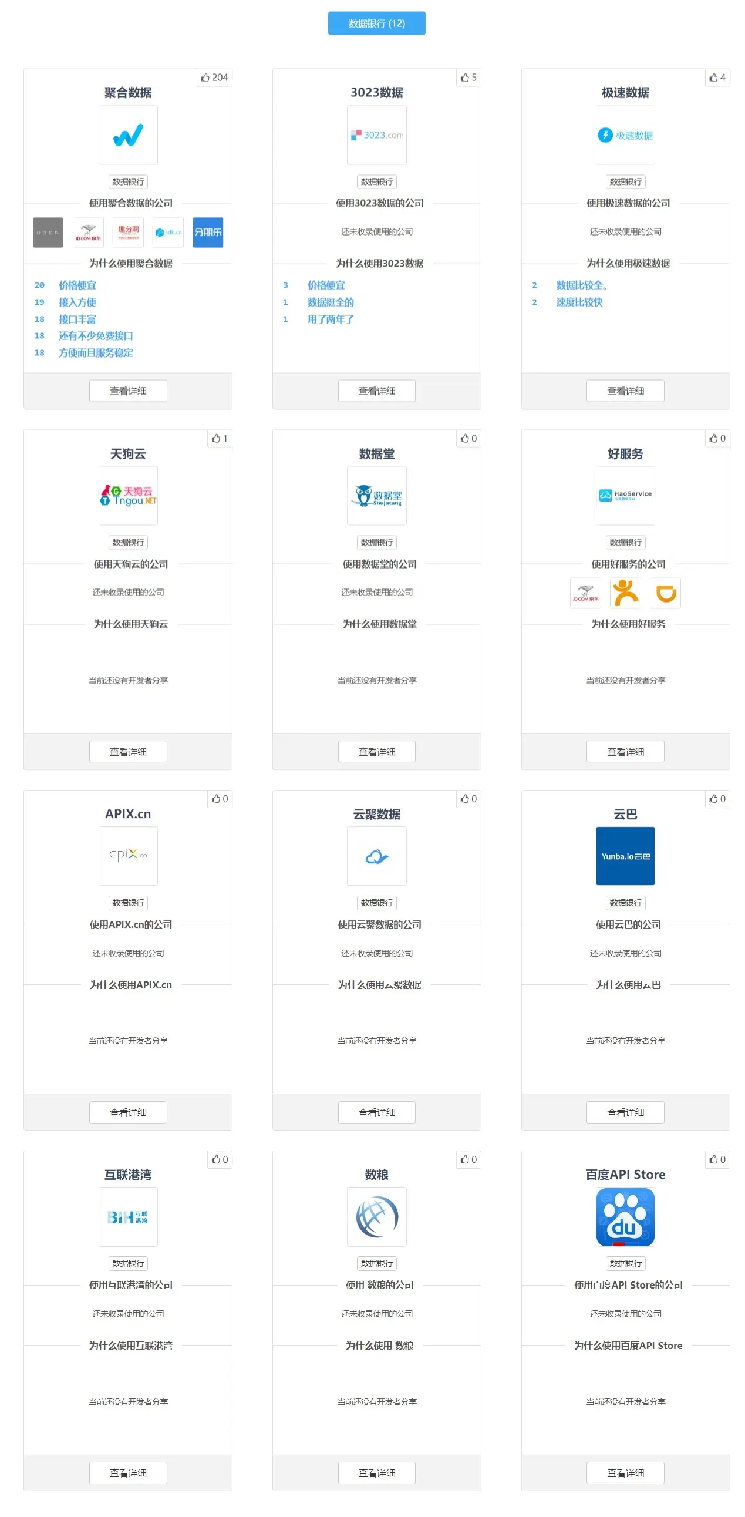Image resolution: width=745 pixels, height=1517 pixels.
Task: View details of 聚合数据
Action: point(128,391)
